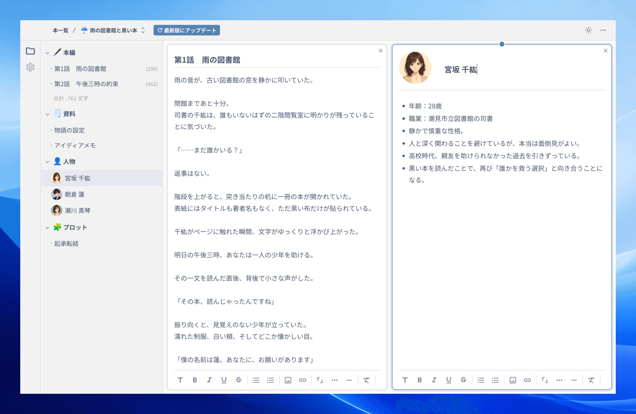Toggle bold in chapter editor toolbar
Image resolution: width=636 pixels, height=414 pixels.
(x=195, y=380)
